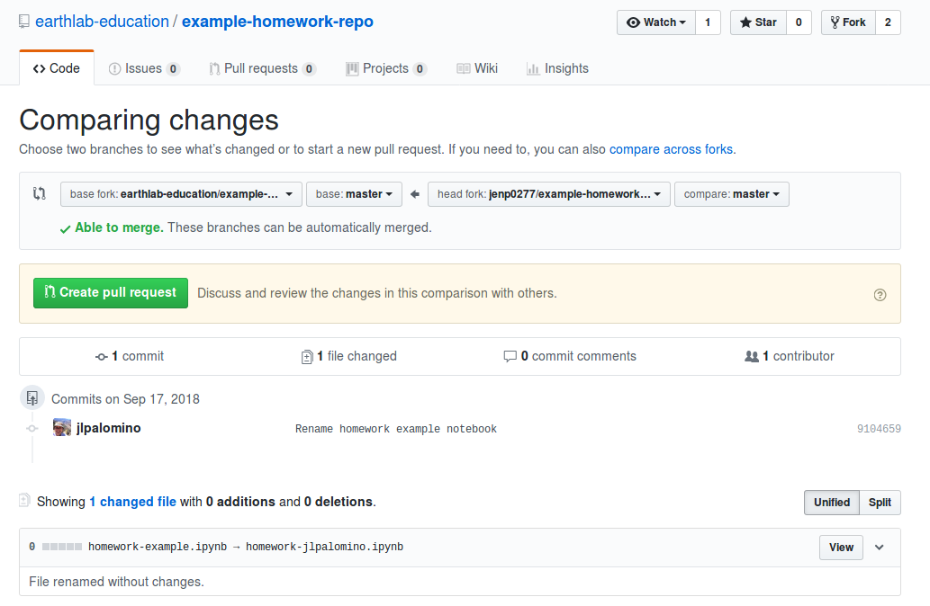Click the compare across forks link
This screenshot has height=606, width=930.
(x=671, y=149)
